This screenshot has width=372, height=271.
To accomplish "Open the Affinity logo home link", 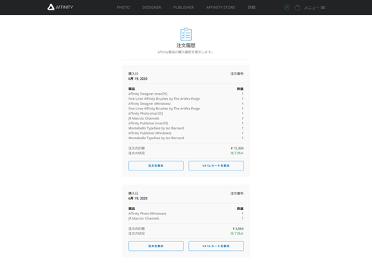I will [x=60, y=7].
